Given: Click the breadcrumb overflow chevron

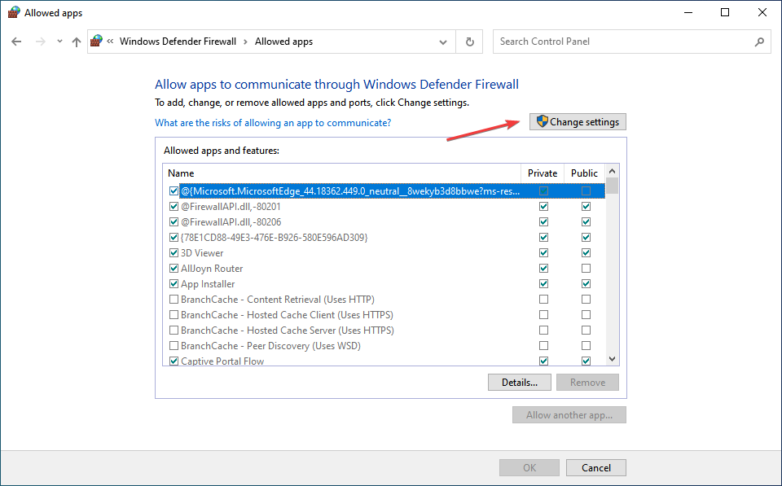Looking at the screenshot, I should pos(110,42).
